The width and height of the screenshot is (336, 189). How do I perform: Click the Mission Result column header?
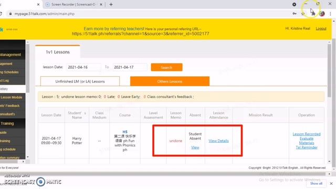(260, 115)
